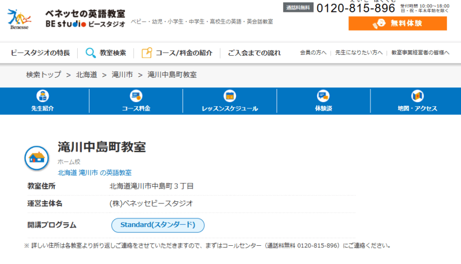Viewport: 461px width, 264px height.
Task: Click the fee icon above コース料金
Action: click(136, 96)
